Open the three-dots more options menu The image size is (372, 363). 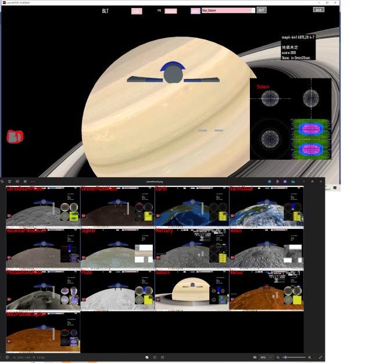point(33,182)
